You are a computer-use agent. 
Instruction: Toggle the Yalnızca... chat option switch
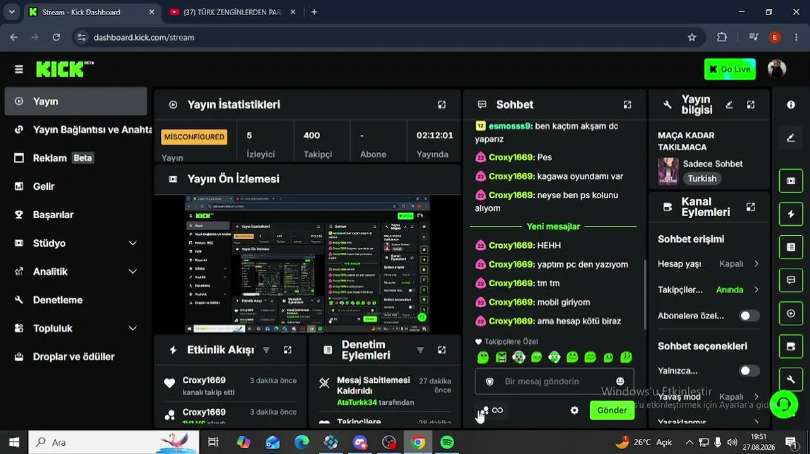click(x=749, y=371)
